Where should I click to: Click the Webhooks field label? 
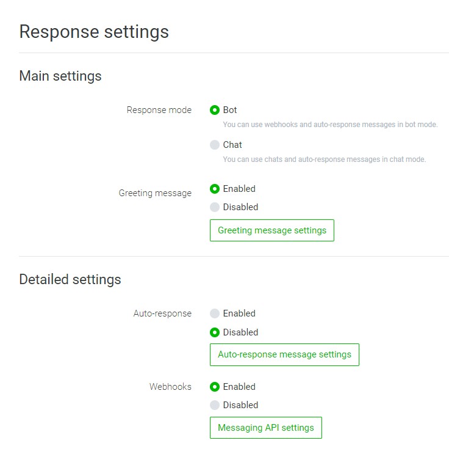(170, 387)
